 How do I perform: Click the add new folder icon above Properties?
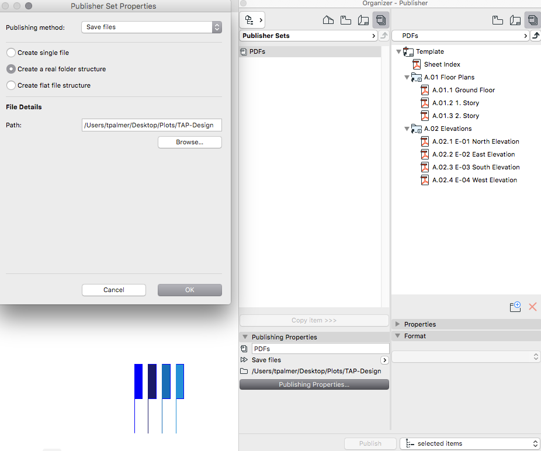pyautogui.click(x=515, y=306)
